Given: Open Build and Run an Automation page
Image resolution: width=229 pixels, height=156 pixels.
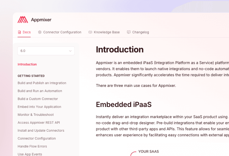Looking at the screenshot, I should pyautogui.click(x=40, y=91).
